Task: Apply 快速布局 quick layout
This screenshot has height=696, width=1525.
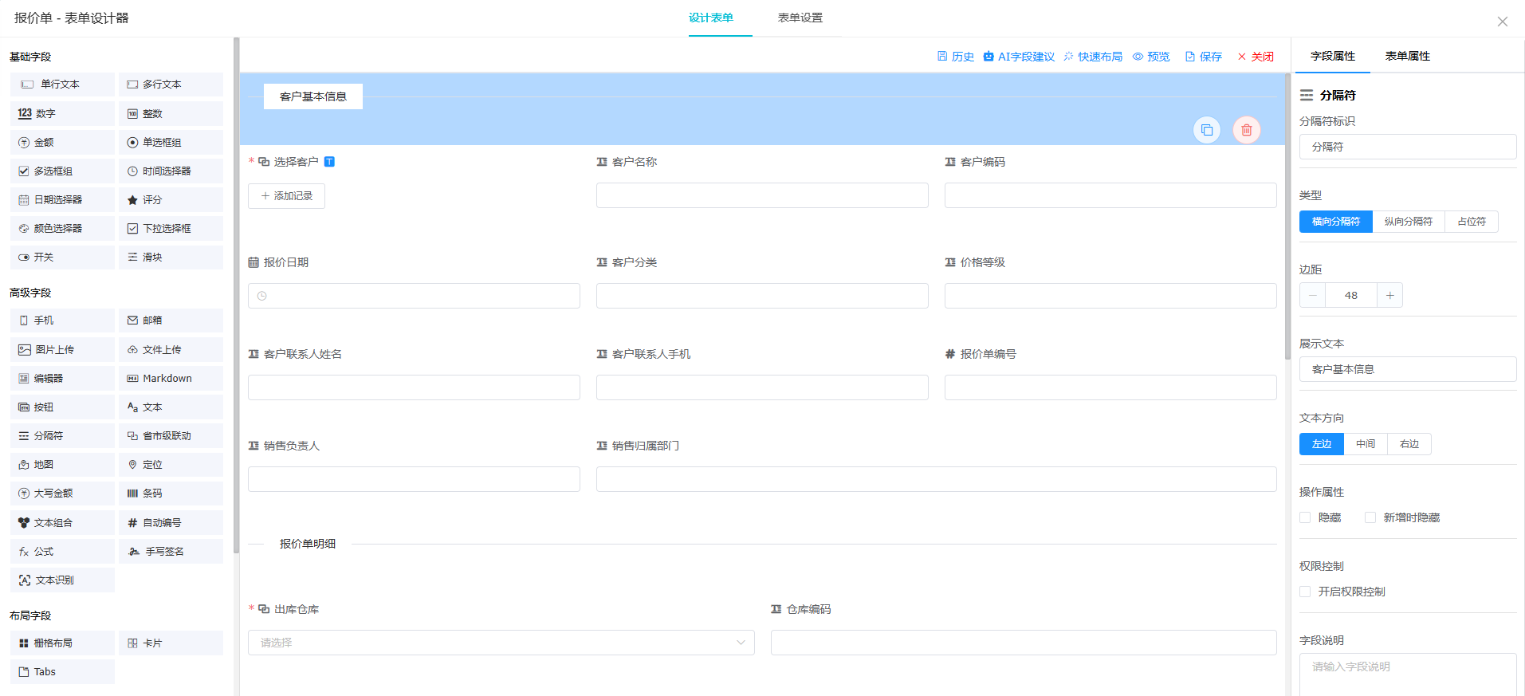Action: 1093,57
